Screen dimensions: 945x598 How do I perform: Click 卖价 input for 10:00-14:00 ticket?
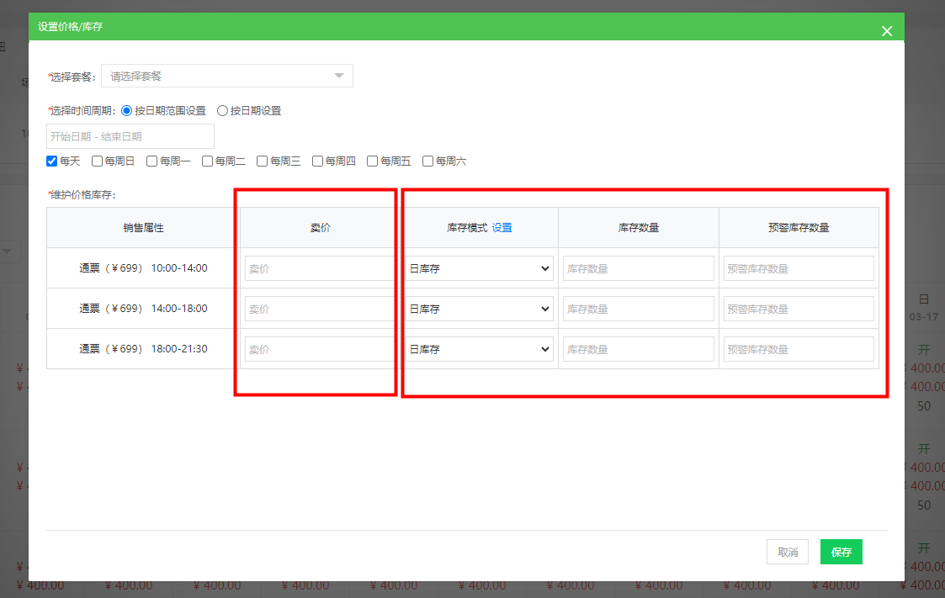pyautogui.click(x=319, y=268)
